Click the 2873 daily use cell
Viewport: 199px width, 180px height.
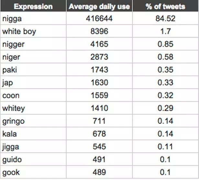coord(99,57)
